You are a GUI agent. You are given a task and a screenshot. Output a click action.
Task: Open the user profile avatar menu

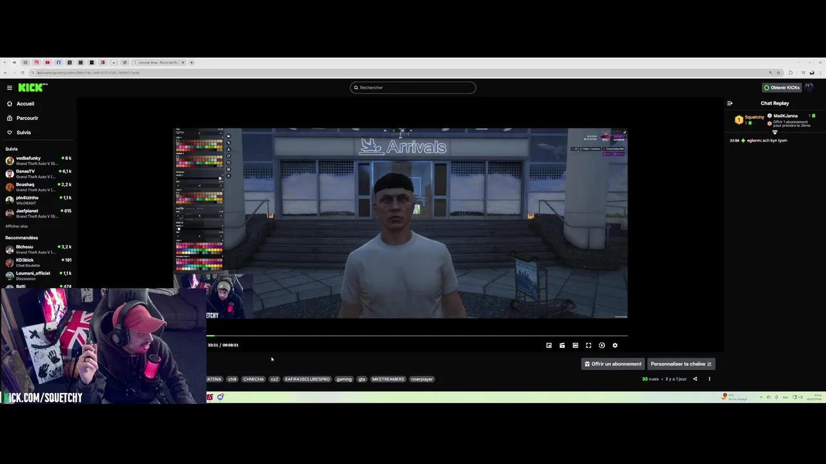coord(809,88)
